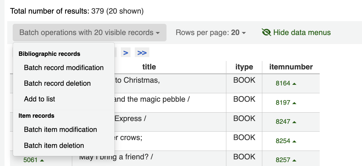Select Batch record modification

click(64, 68)
